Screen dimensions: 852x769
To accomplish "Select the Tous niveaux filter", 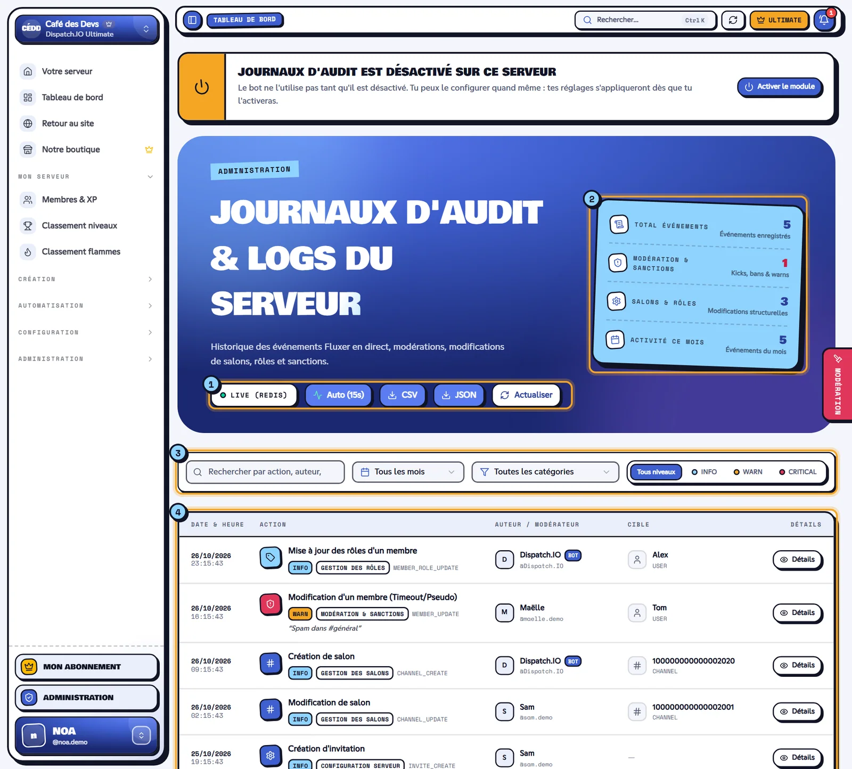I will point(656,472).
